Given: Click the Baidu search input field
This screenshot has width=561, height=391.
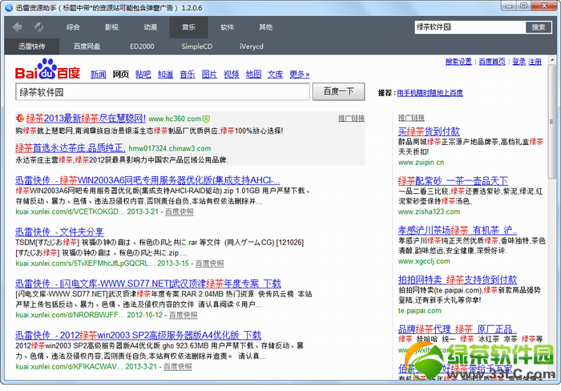Looking at the screenshot, I should coord(163,92).
